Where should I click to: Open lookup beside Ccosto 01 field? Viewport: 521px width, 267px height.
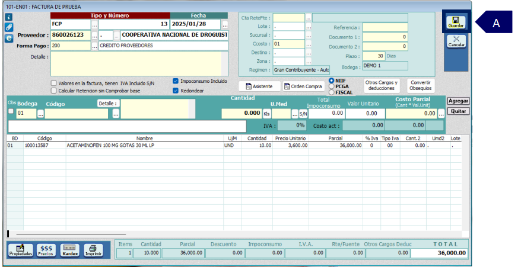(x=309, y=44)
